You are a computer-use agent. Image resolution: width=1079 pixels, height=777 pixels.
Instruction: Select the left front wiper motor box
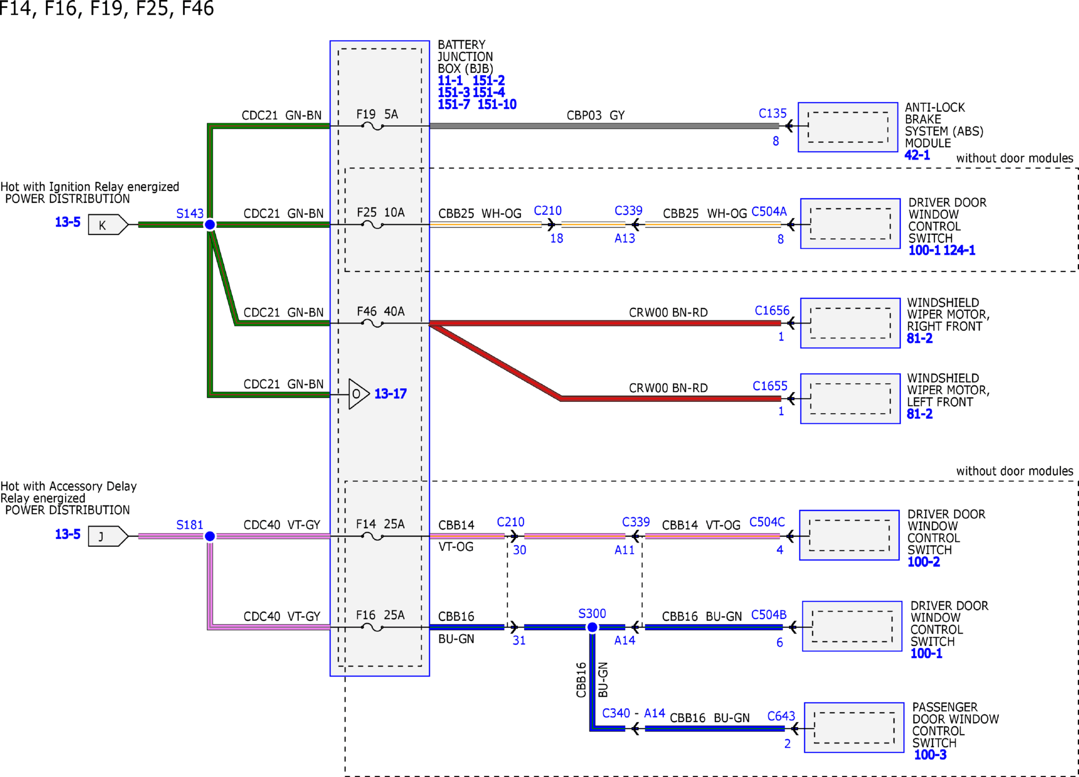click(x=850, y=398)
